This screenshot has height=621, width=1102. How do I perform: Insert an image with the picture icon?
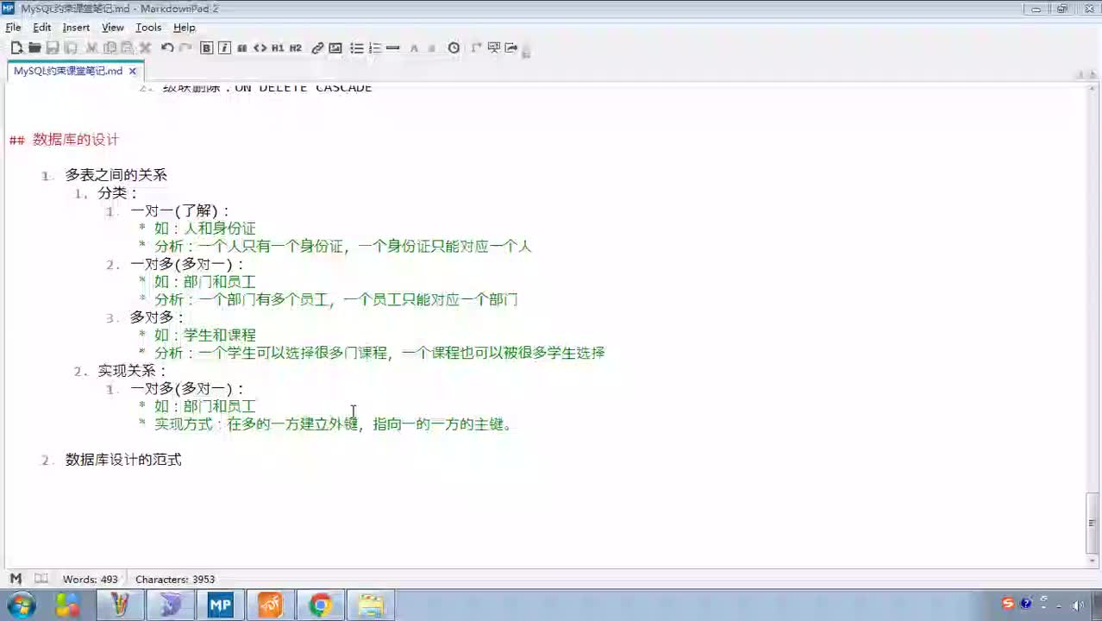pyautogui.click(x=335, y=48)
